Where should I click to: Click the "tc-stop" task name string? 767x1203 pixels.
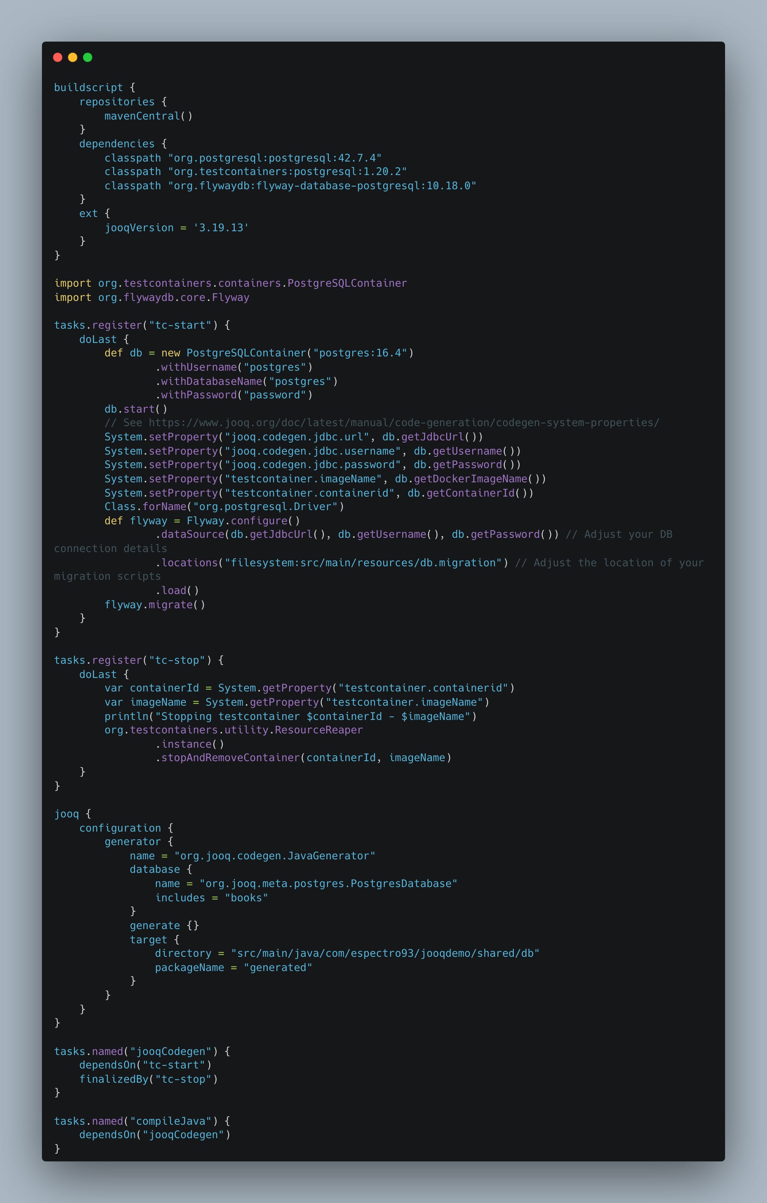tap(177, 660)
